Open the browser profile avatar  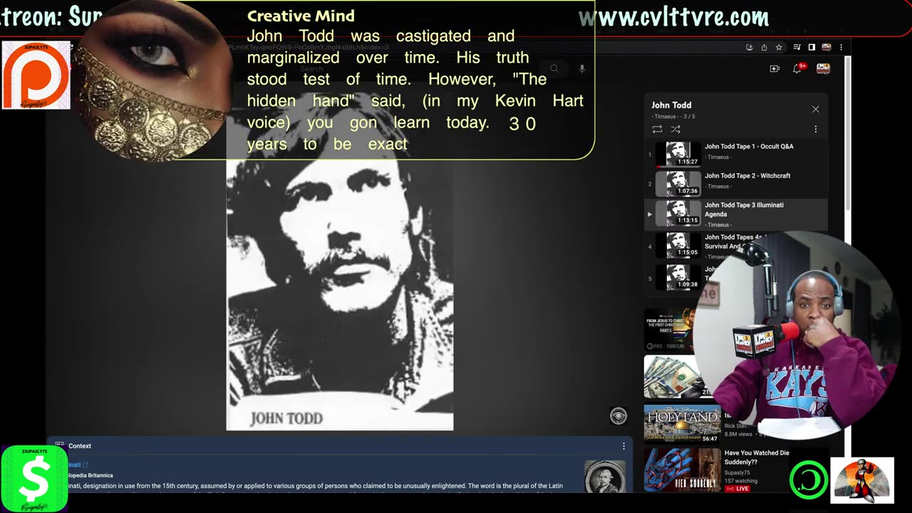pyautogui.click(x=826, y=47)
